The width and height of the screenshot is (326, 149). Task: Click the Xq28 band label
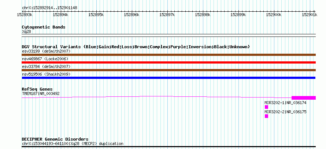26,31
